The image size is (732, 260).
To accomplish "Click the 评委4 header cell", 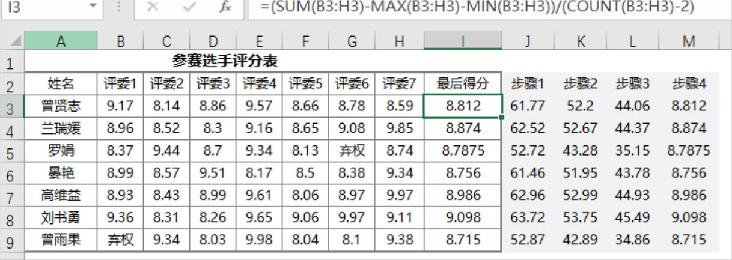I will (259, 84).
